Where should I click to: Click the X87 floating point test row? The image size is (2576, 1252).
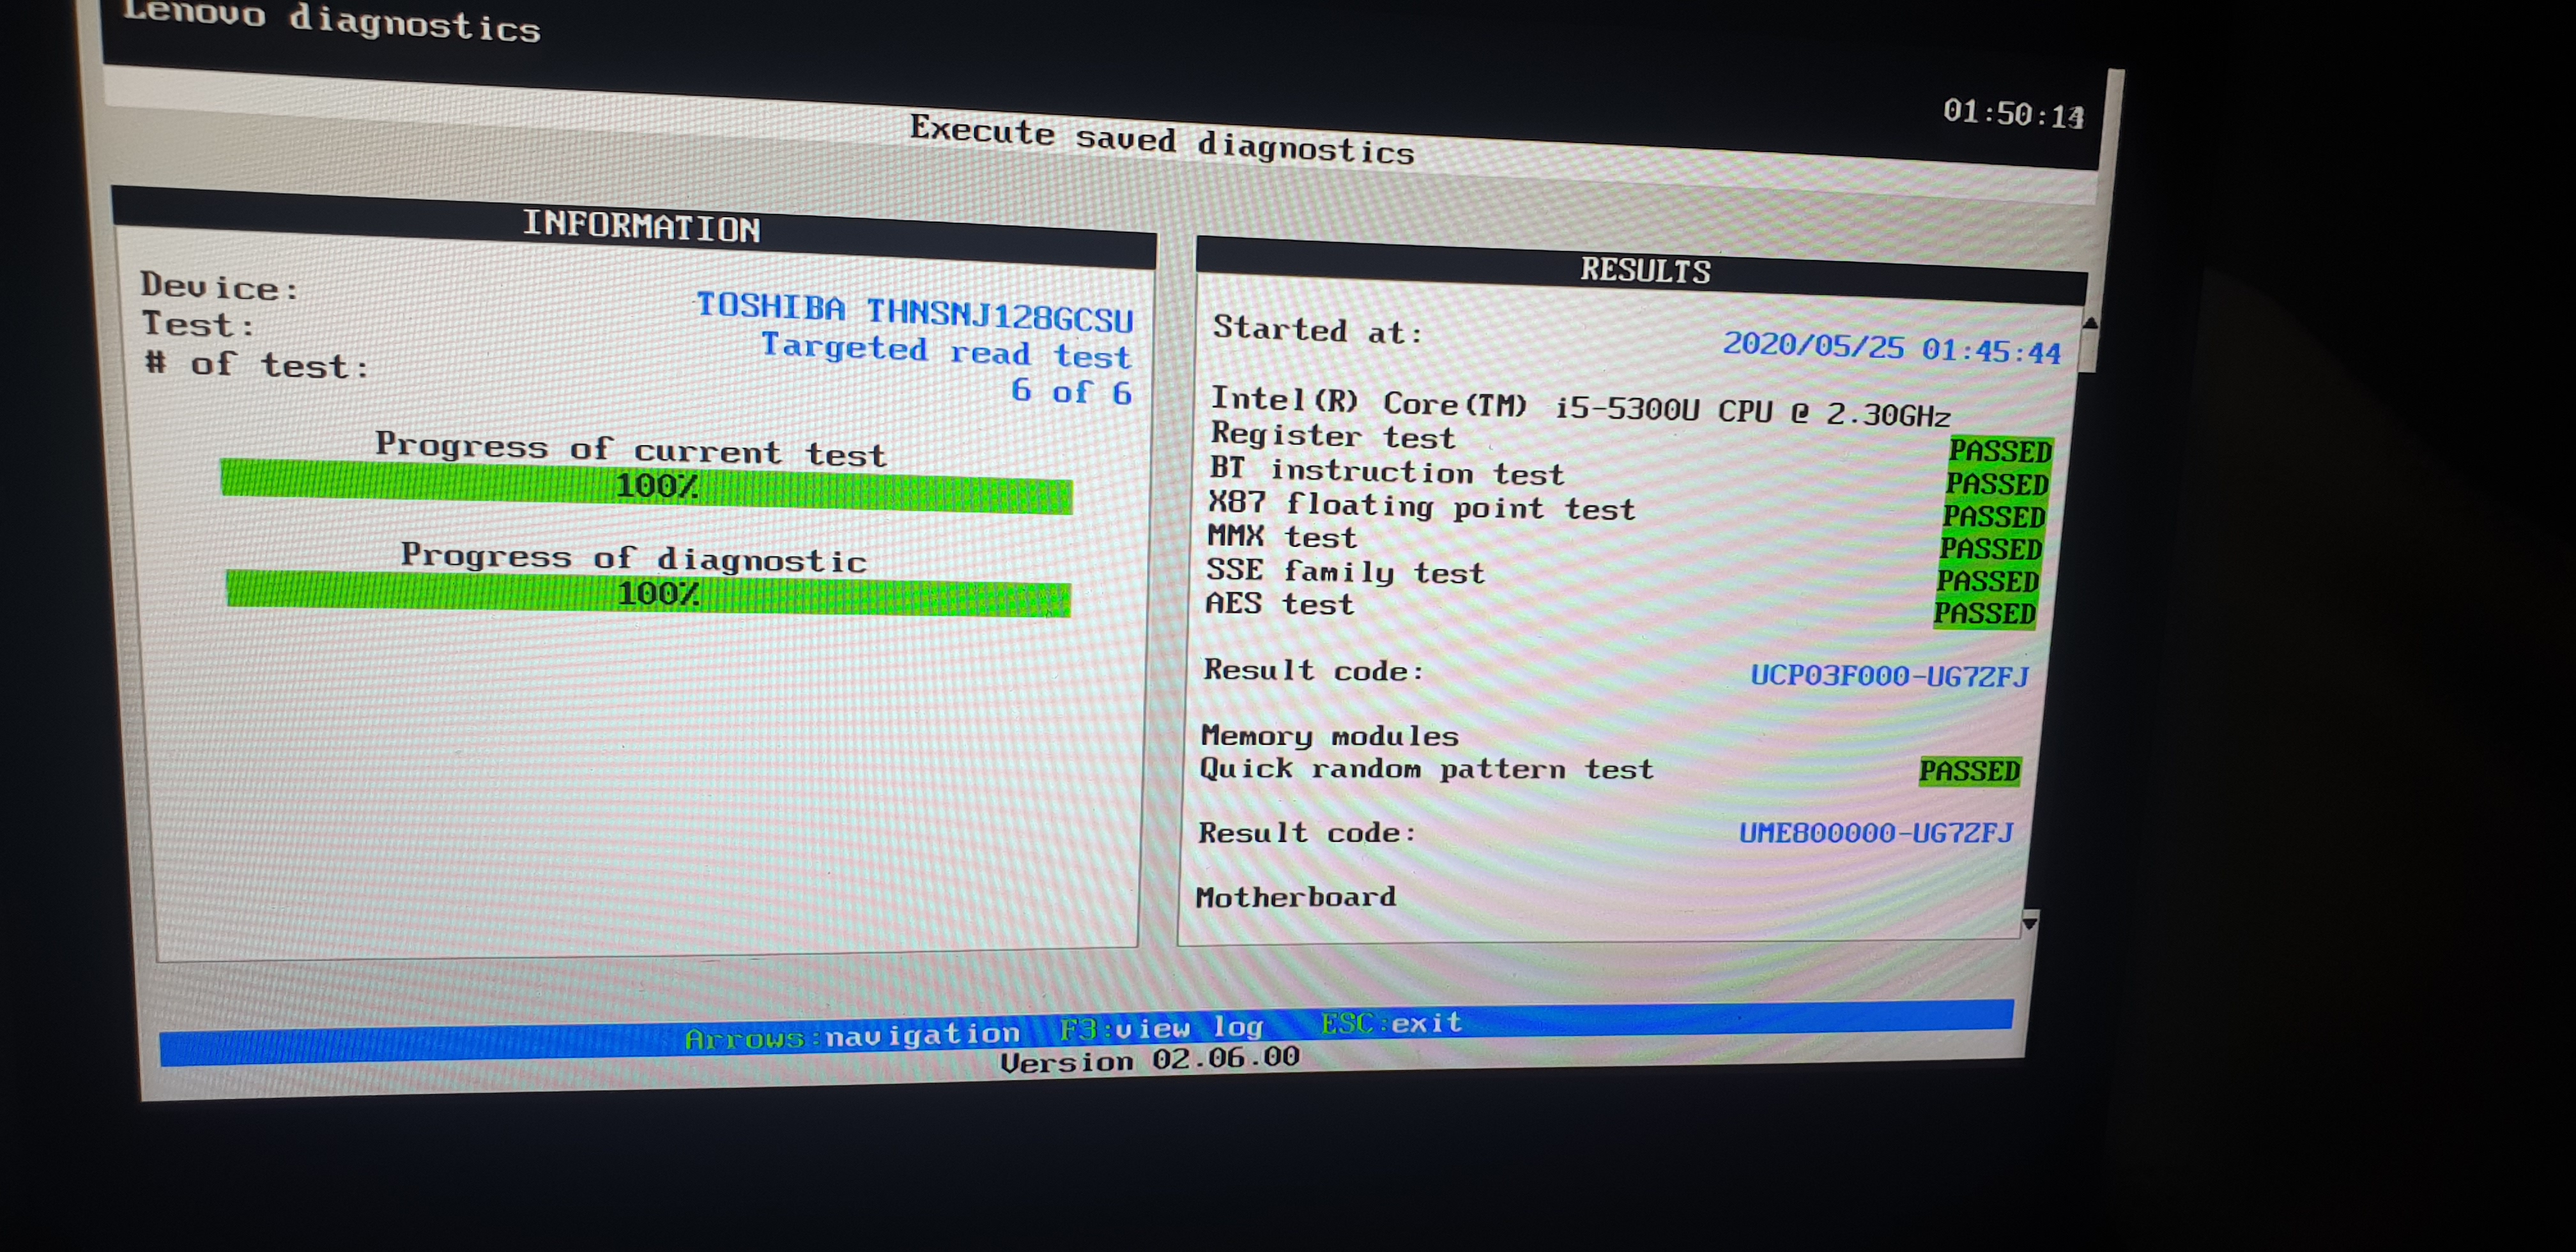[x=1627, y=510]
